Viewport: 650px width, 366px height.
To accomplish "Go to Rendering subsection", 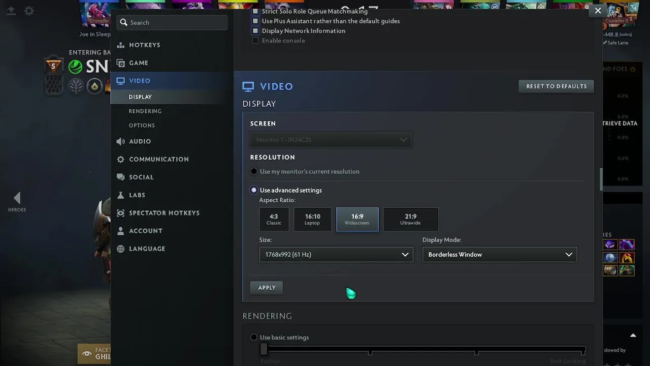I will (145, 111).
